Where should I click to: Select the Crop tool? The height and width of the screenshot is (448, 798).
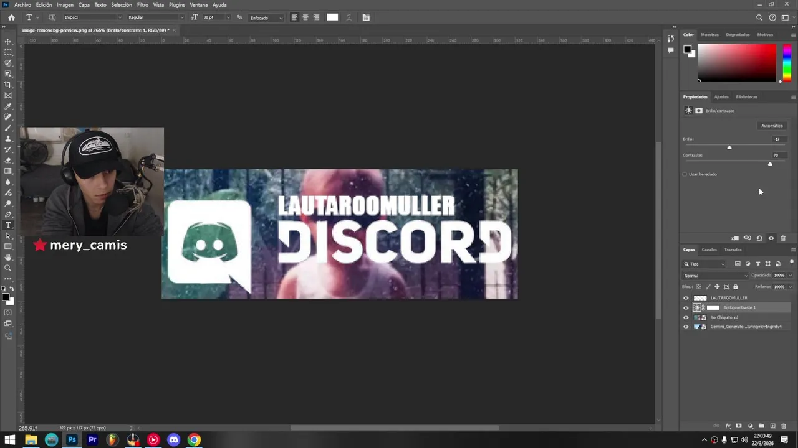click(8, 85)
